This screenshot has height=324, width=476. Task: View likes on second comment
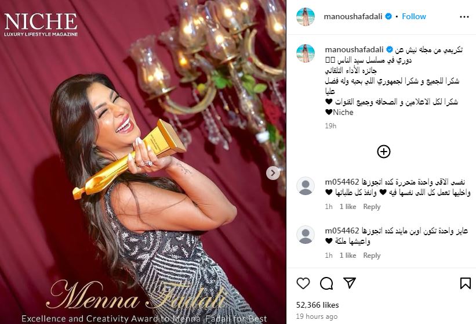(x=348, y=255)
